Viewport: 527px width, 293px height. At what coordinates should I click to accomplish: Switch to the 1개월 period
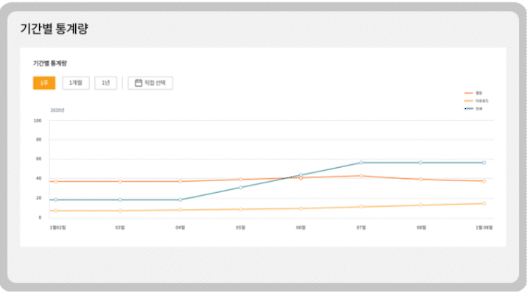coord(76,83)
